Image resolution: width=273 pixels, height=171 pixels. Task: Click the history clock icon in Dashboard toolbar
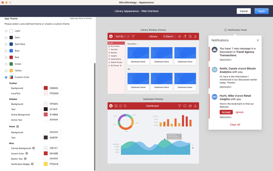tap(125, 106)
